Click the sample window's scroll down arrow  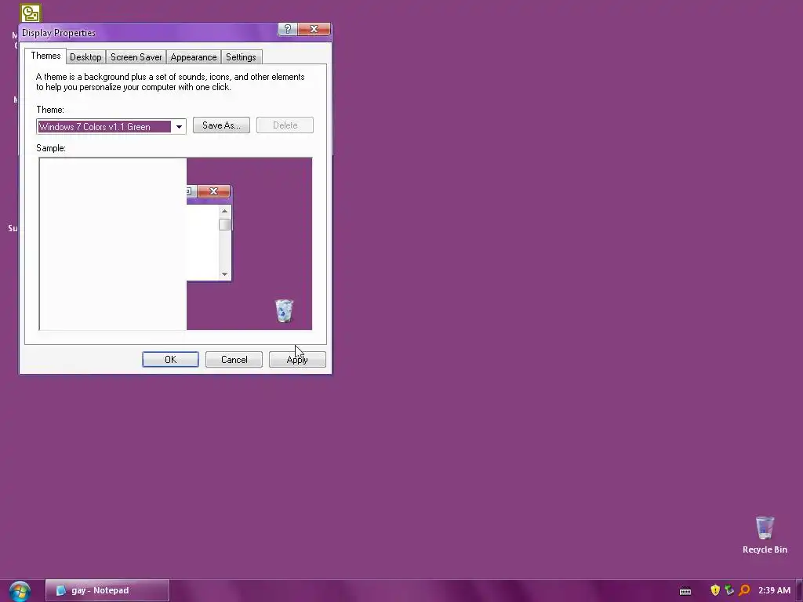[224, 274]
